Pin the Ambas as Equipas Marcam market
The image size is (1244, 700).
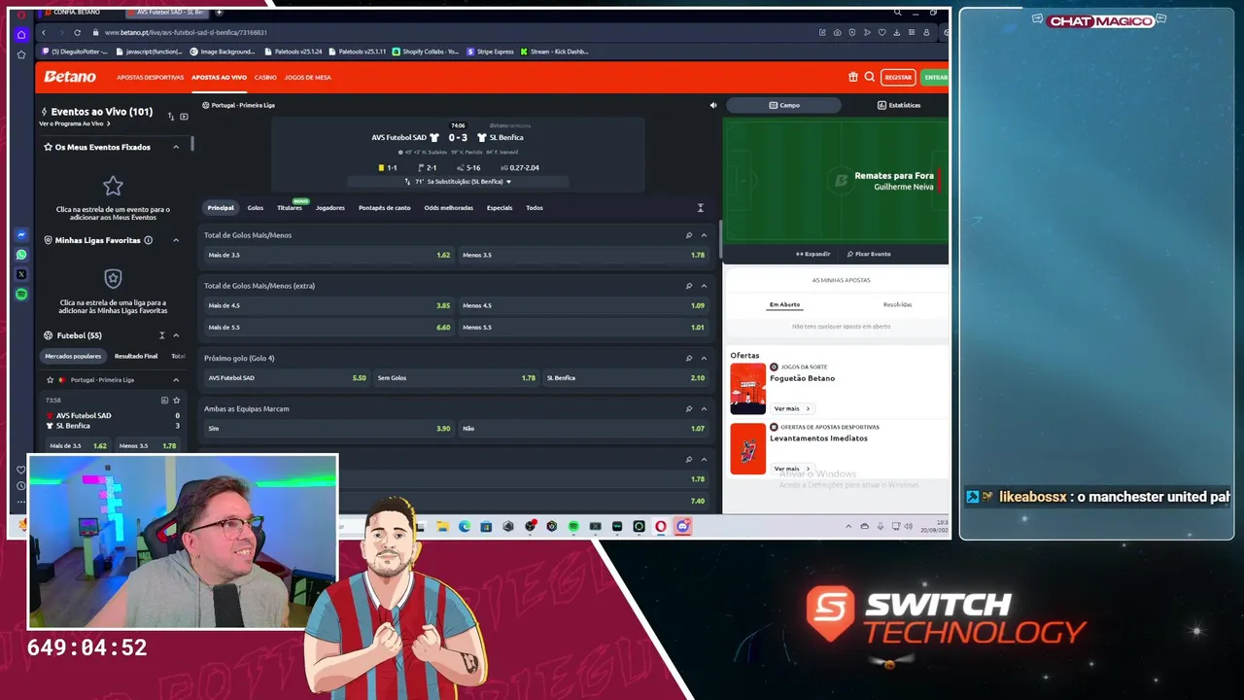tap(689, 408)
